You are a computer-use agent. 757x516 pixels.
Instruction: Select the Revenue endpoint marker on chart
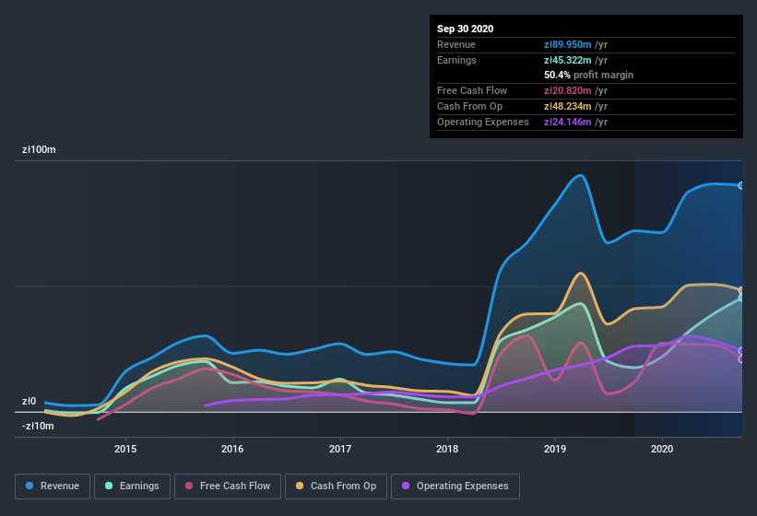741,185
